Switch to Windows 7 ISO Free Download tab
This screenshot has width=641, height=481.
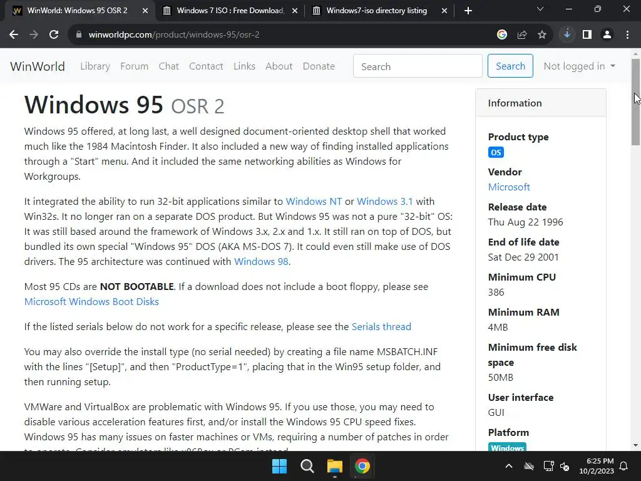(230, 11)
